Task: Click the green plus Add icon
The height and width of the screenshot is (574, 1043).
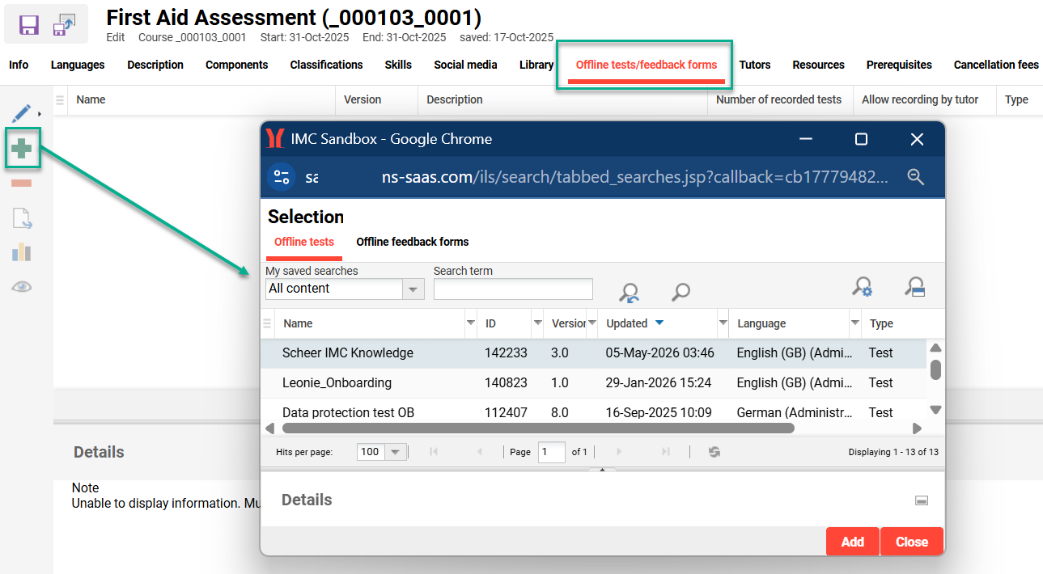Action: [x=22, y=148]
